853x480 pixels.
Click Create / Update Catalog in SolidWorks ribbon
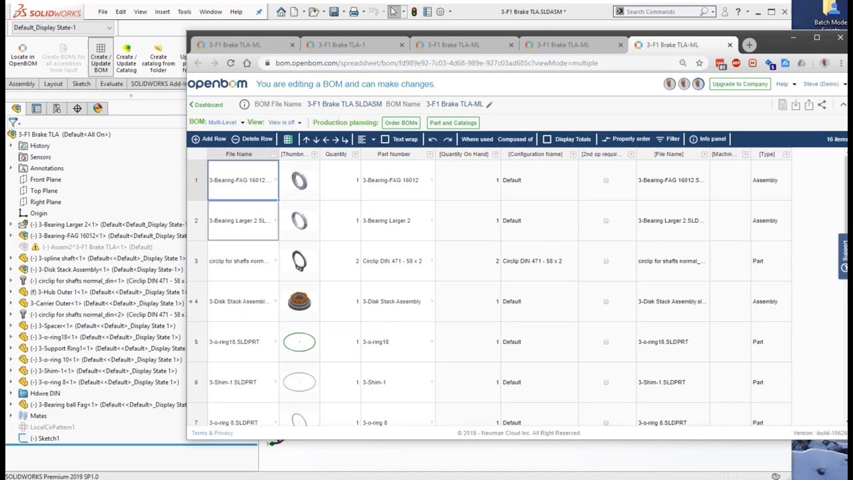tap(126, 59)
